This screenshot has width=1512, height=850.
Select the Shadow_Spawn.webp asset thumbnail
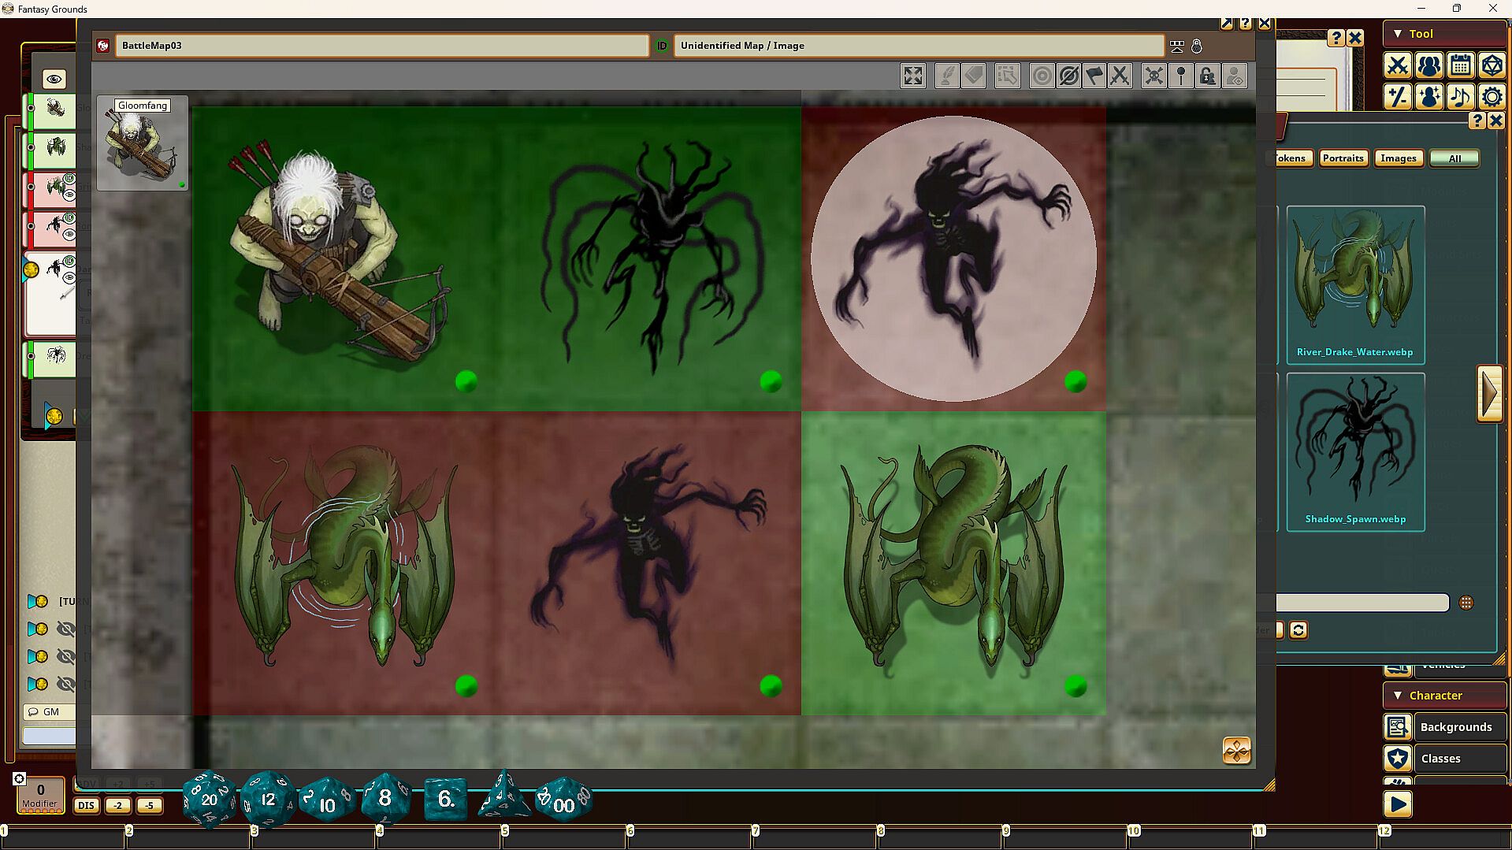tap(1355, 451)
